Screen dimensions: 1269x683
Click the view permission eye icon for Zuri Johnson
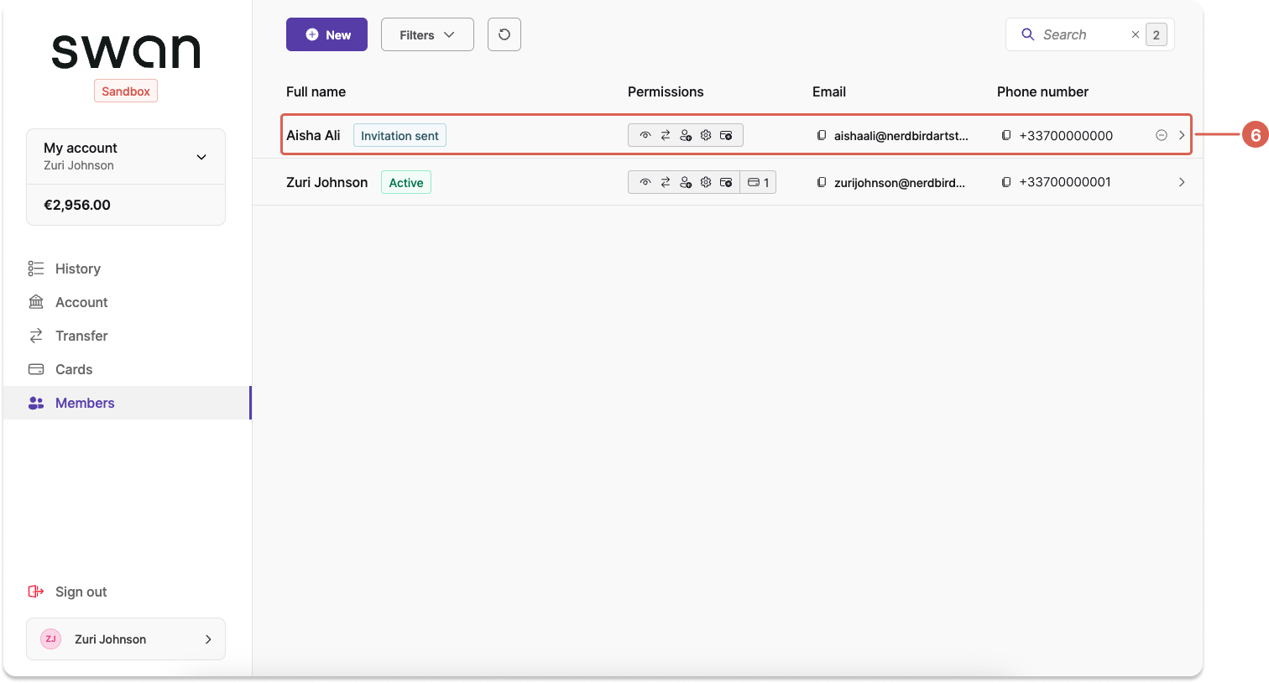[645, 182]
